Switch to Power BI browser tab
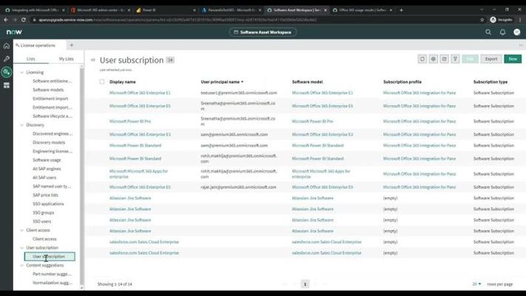 [166, 10]
